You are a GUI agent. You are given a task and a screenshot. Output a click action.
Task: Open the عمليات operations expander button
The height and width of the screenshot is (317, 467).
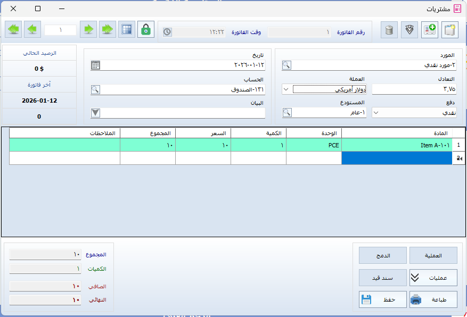pos(433,278)
